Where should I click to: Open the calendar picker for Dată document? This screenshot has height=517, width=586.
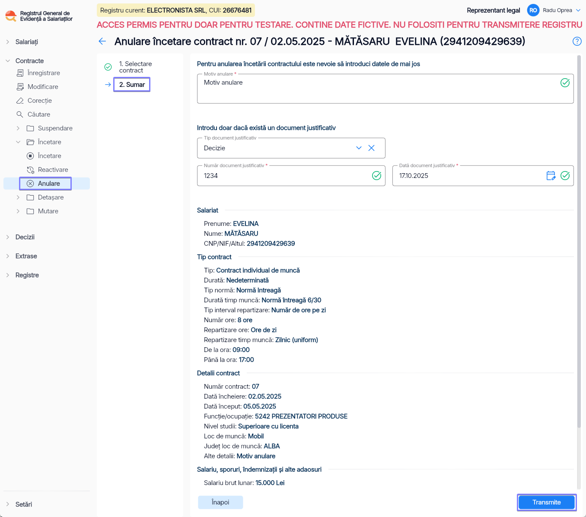tap(551, 176)
